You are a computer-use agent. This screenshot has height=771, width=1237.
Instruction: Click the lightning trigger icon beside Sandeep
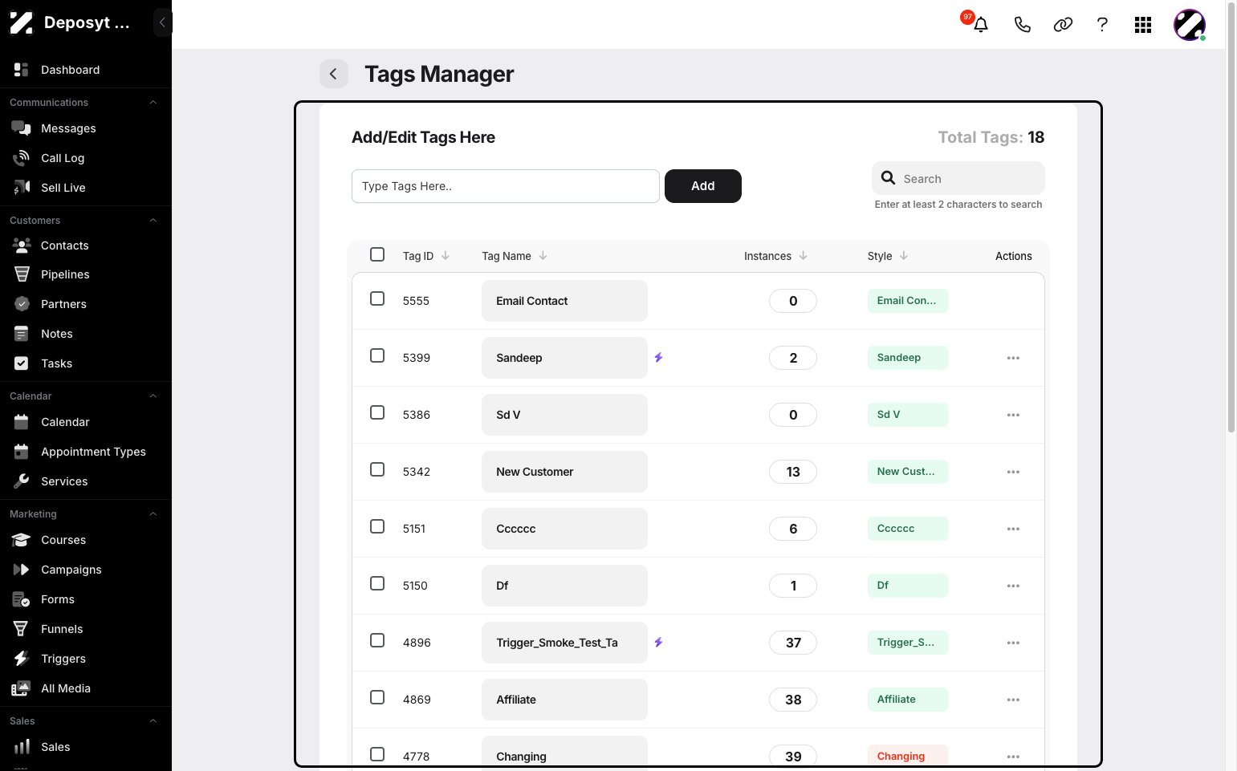pos(658,358)
